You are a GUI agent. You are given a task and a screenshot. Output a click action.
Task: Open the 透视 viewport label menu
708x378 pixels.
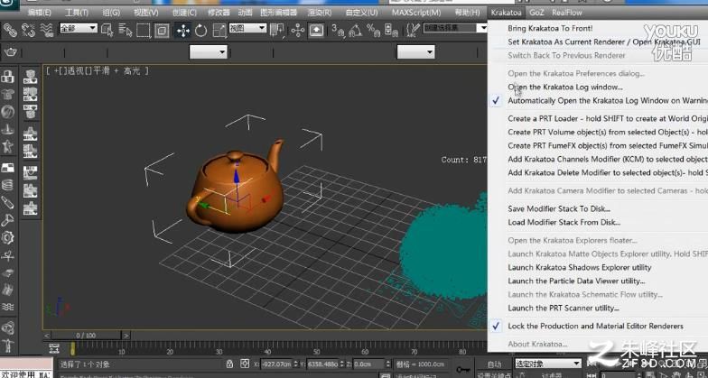76,70
